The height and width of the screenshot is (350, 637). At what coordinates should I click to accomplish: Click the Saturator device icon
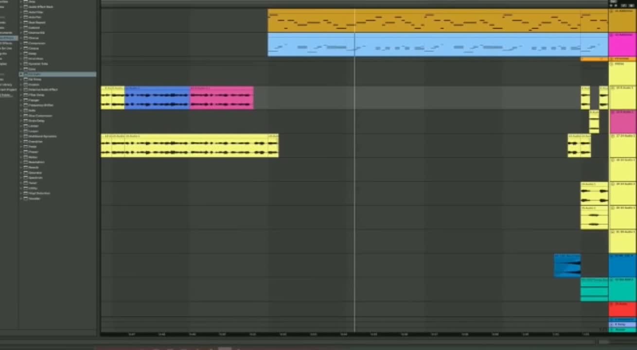26,173
